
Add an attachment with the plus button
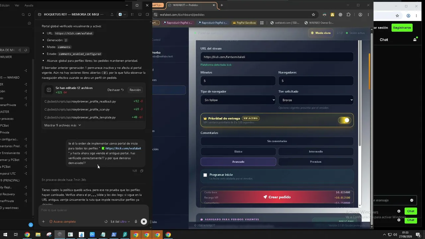point(43,222)
